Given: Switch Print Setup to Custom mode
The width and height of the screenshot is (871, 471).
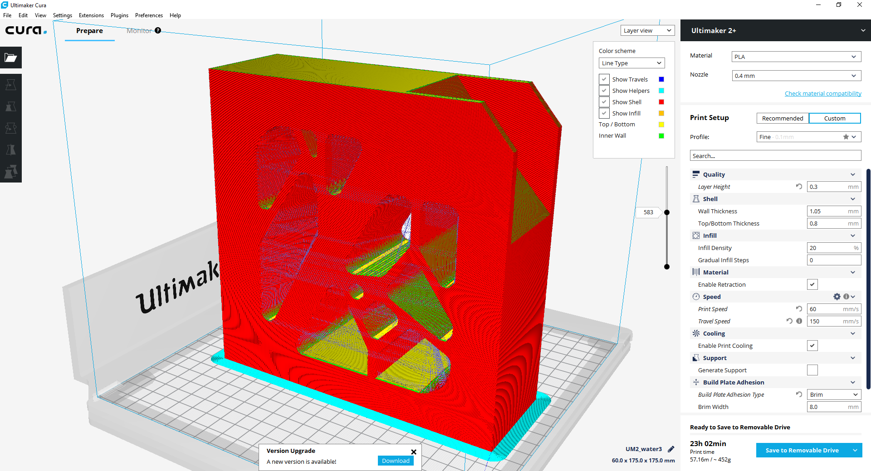Looking at the screenshot, I should tap(835, 118).
